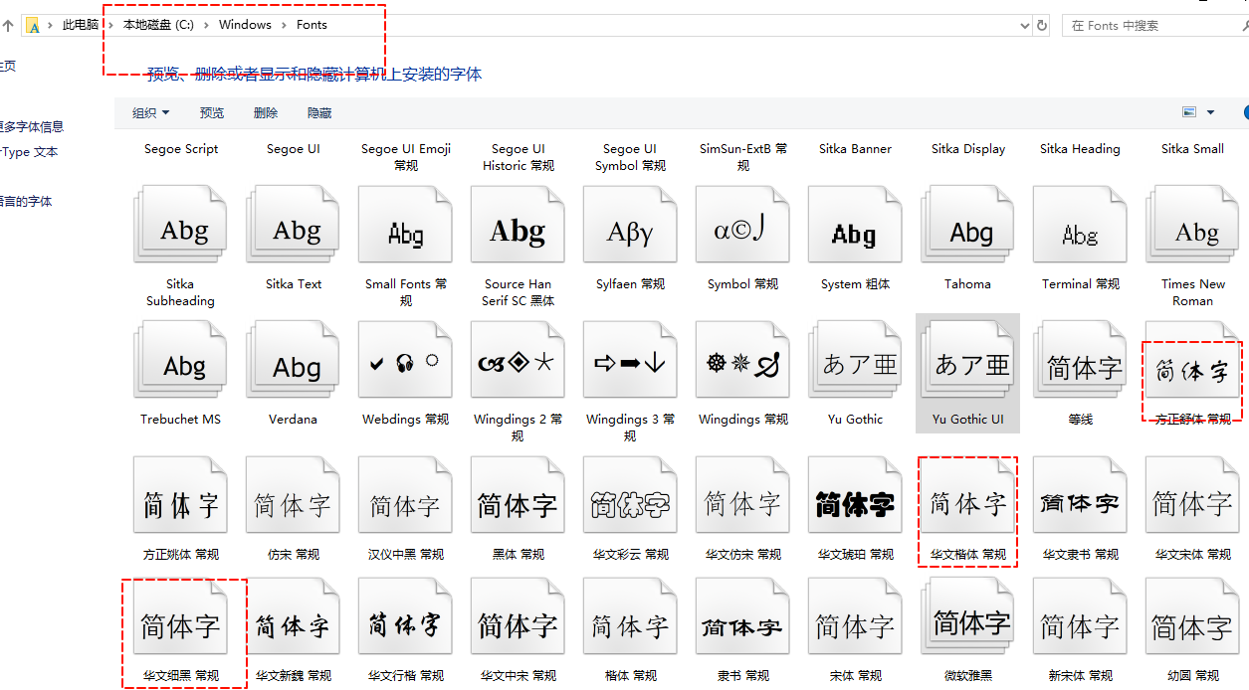Select the 楷体 常规 font icon
The height and width of the screenshot is (690, 1249).
click(x=630, y=617)
